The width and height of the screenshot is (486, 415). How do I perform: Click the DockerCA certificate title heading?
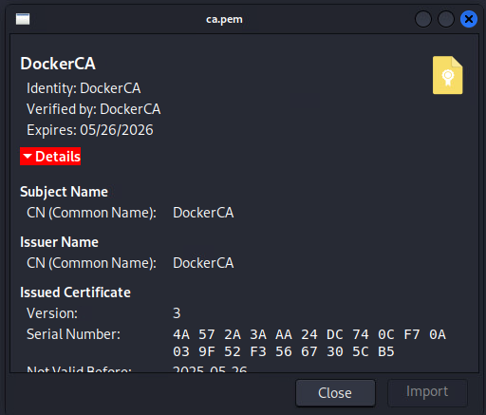point(58,64)
